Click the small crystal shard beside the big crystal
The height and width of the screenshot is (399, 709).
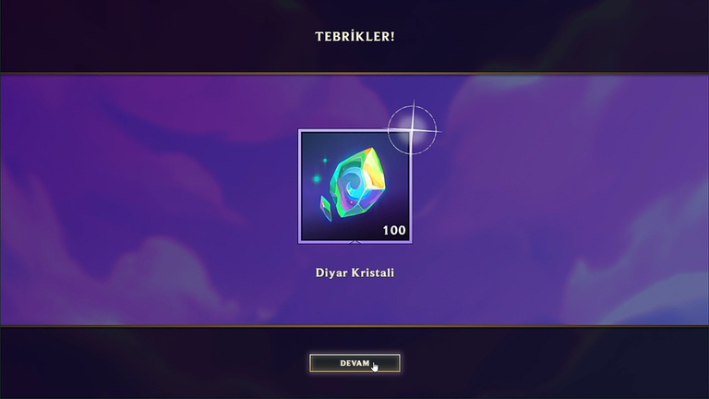(326, 208)
